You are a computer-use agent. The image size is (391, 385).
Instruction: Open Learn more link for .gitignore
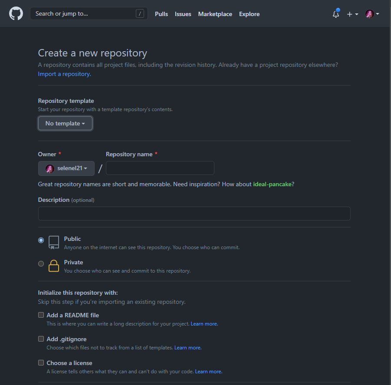coord(188,348)
